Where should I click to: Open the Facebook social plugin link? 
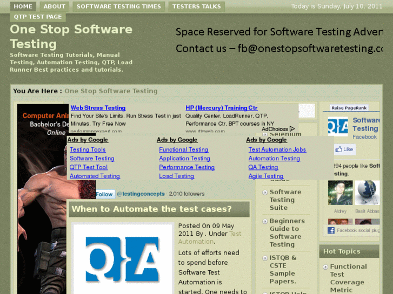pyautogui.click(x=358, y=230)
